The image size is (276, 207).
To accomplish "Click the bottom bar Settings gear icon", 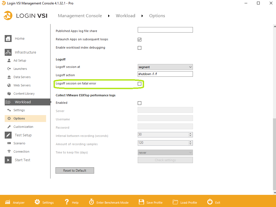I will point(37,202).
